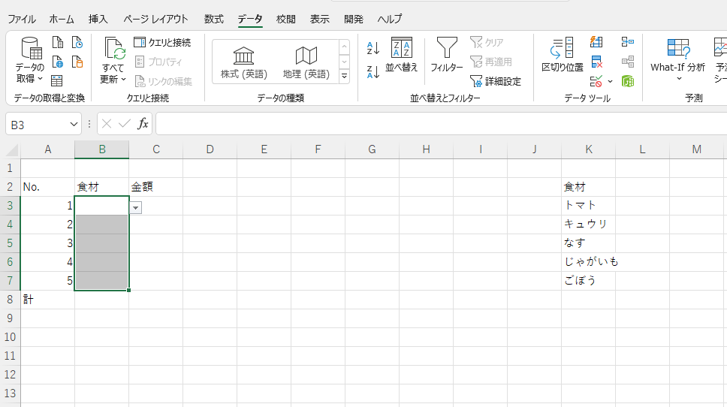Screen dimensions: 727x407
Task: Click the Insert Function fx icon
Action: tap(143, 124)
